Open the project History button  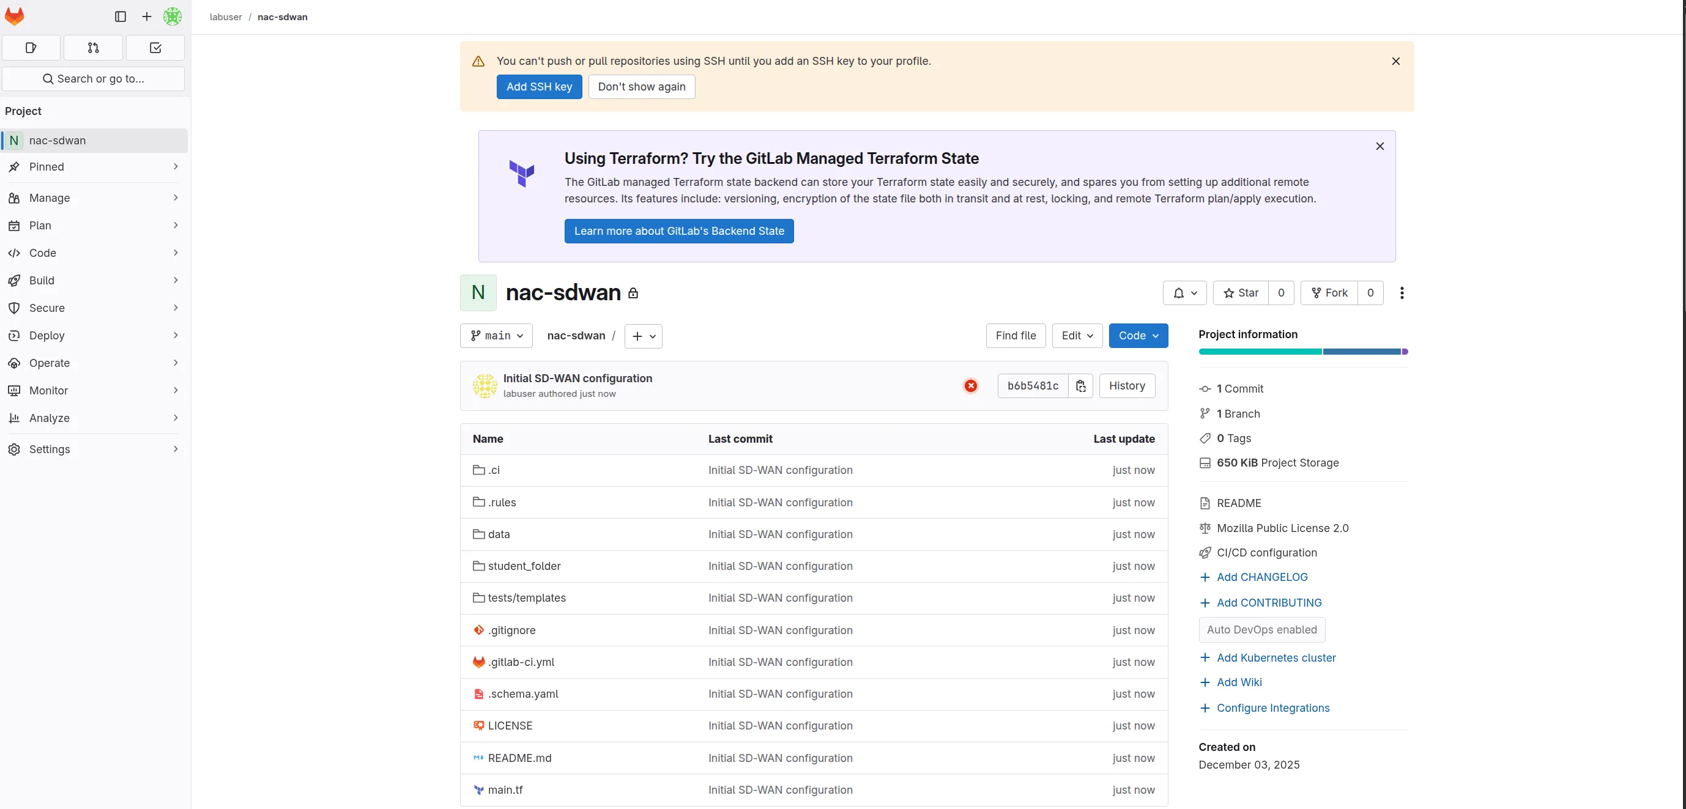click(x=1127, y=386)
